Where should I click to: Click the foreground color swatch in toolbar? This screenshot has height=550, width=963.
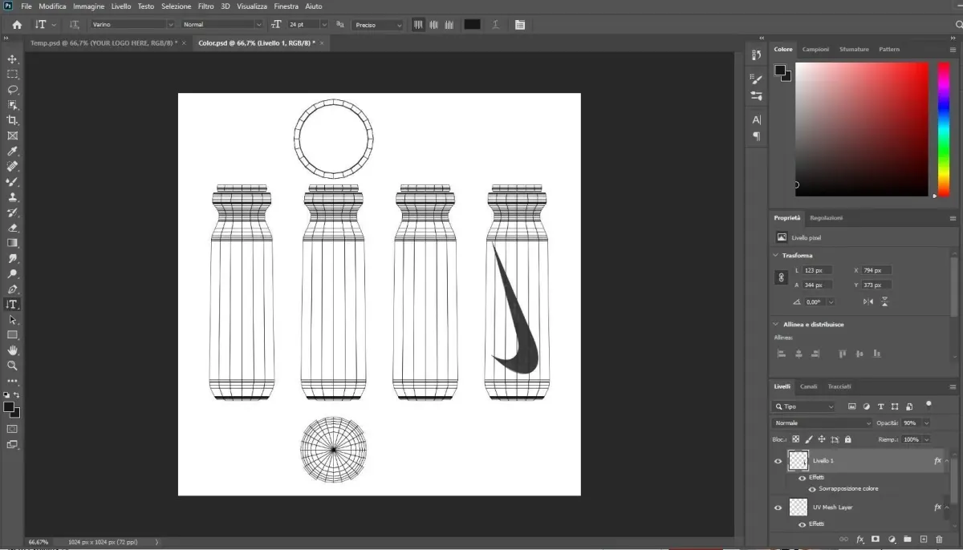[9, 407]
